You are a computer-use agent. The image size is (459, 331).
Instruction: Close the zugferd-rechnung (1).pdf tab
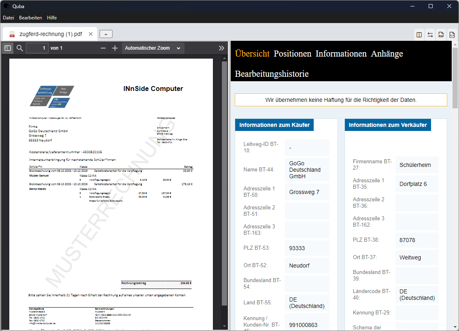pos(91,34)
